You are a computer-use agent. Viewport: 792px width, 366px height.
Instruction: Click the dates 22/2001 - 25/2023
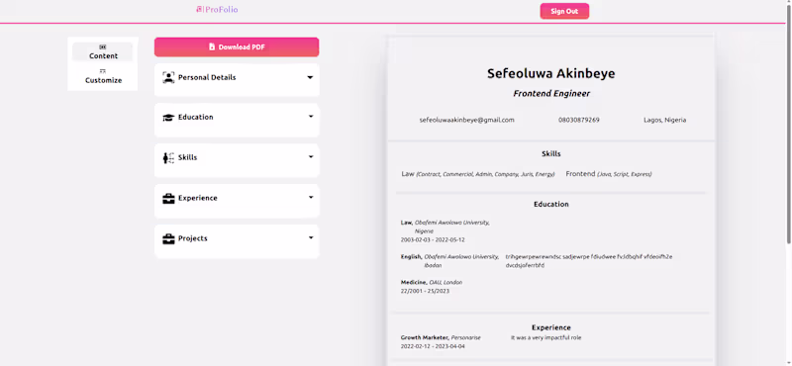click(425, 291)
